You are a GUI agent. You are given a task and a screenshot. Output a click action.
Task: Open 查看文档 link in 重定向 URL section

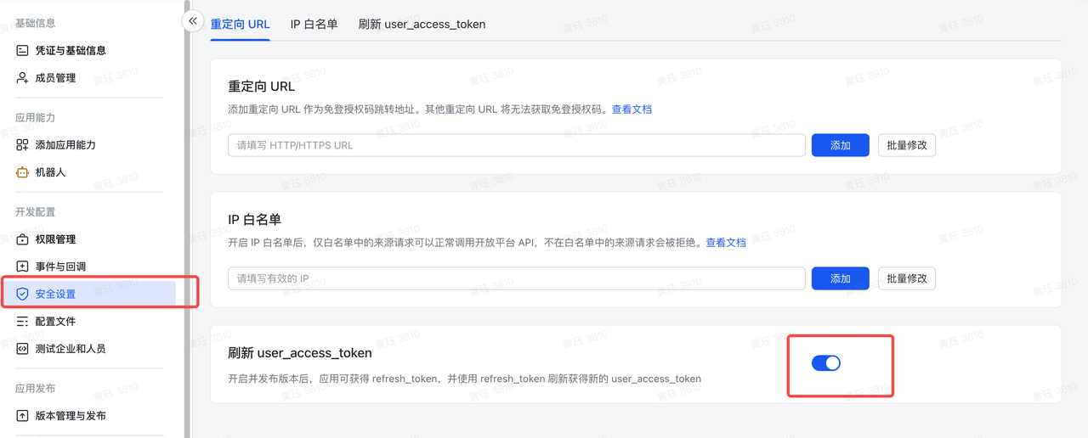coord(632,109)
